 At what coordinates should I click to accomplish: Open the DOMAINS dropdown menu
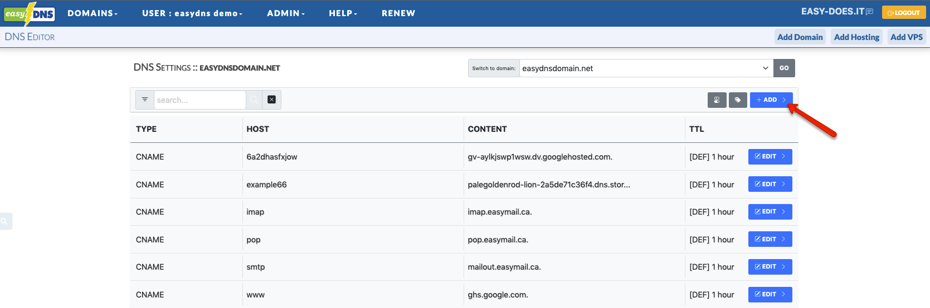click(92, 13)
